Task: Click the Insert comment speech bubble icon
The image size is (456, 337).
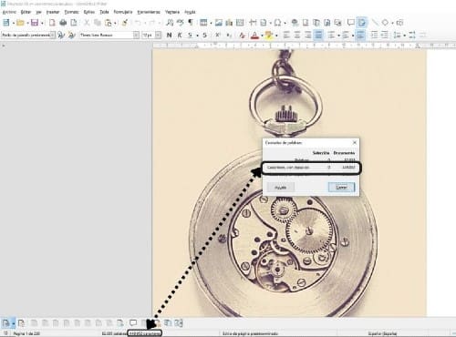Action: [x=350, y=23]
